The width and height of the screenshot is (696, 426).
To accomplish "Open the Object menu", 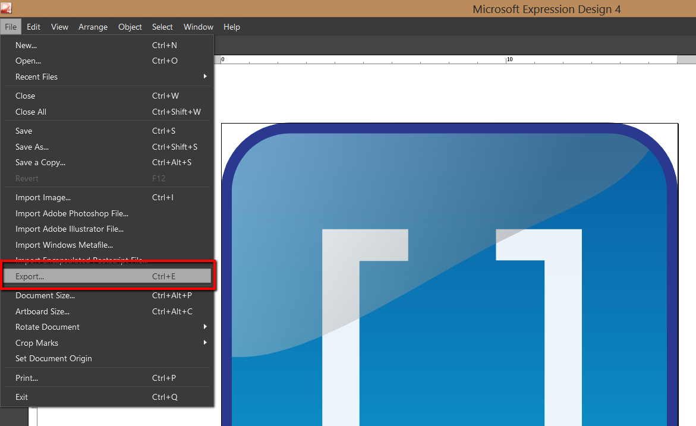I will (130, 27).
